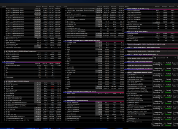178x129 pixels.
Task: Click the voltage icon beside Vcore
Action: (x=66, y=49)
